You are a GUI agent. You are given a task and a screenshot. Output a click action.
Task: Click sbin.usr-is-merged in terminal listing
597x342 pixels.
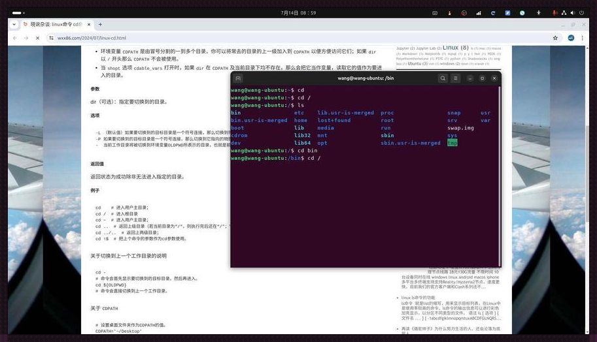tap(411, 143)
